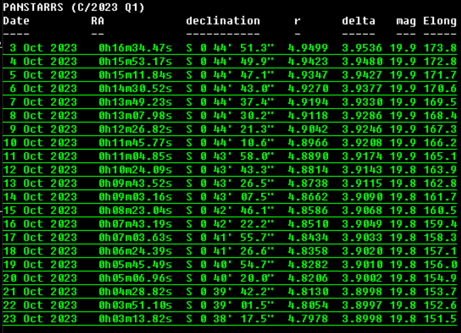Click the r value 4.8434

pyautogui.click(x=311, y=238)
